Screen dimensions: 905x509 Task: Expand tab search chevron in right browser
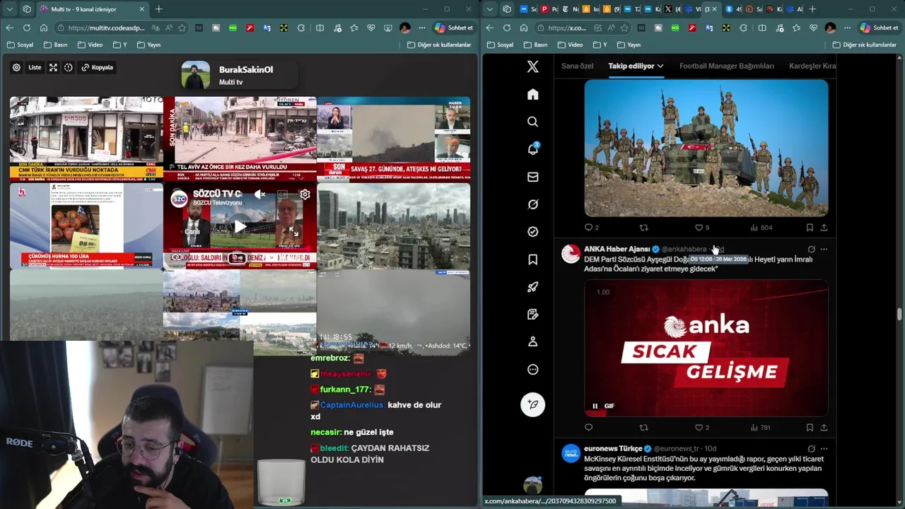coord(489,9)
